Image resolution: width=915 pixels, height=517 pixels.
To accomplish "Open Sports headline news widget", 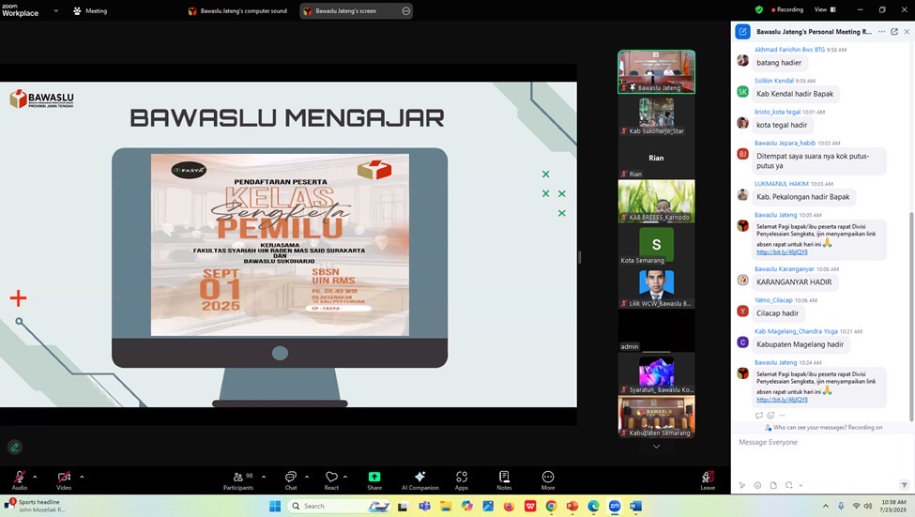I will pyautogui.click(x=35, y=506).
